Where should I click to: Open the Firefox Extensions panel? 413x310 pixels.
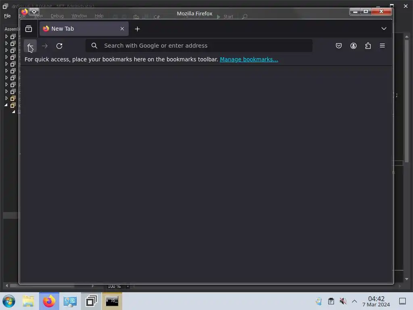click(x=368, y=46)
